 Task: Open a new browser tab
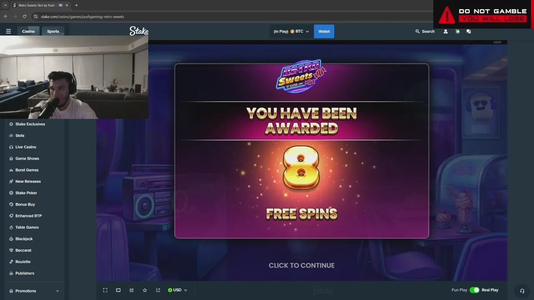[x=76, y=5]
